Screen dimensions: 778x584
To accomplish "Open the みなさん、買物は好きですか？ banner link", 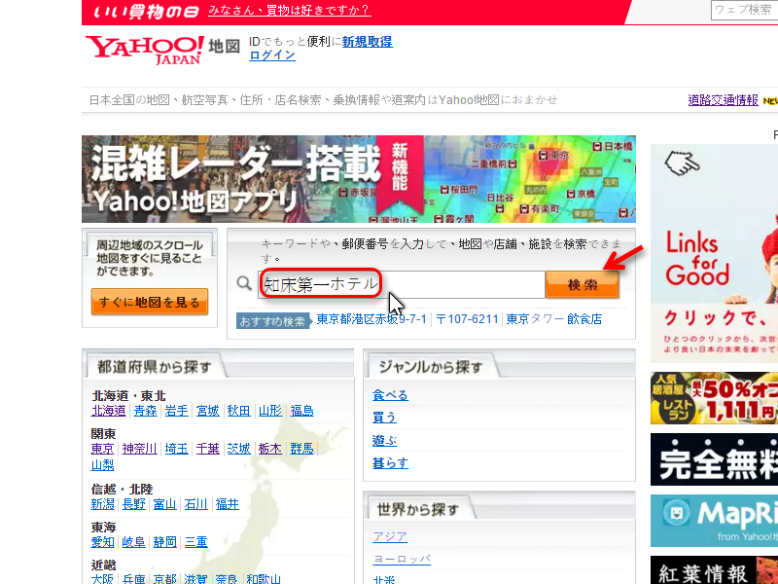I will point(289,11).
